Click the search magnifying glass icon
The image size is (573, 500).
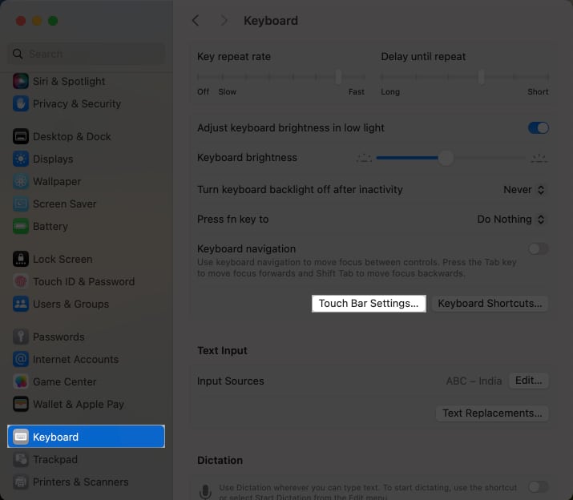18,54
